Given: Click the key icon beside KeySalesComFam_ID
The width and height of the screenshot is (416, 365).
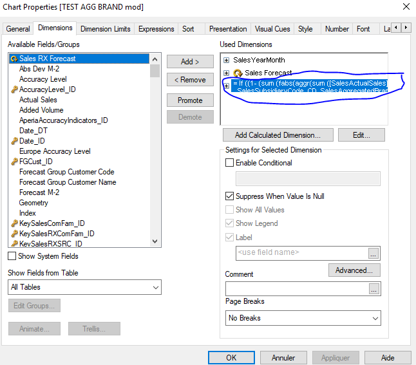Looking at the screenshot, I should (14, 223).
